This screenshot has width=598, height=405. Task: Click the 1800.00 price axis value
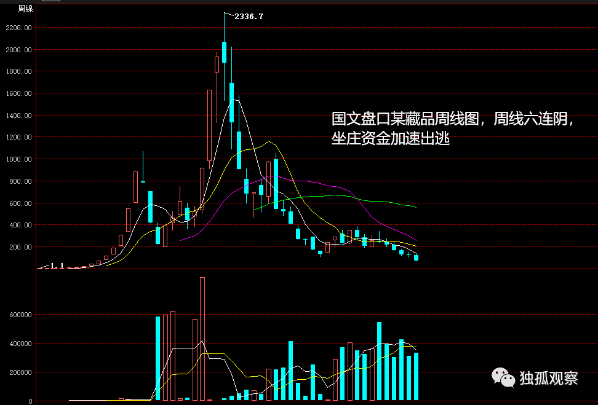18,71
